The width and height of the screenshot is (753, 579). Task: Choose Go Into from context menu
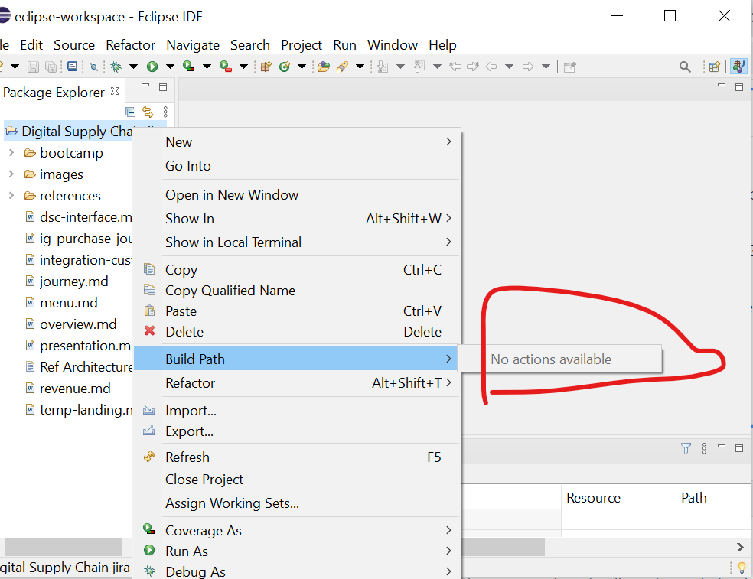[x=297, y=166]
